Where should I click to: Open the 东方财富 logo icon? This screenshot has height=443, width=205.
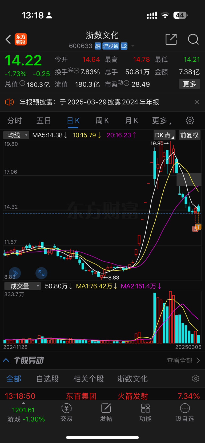click(21, 39)
